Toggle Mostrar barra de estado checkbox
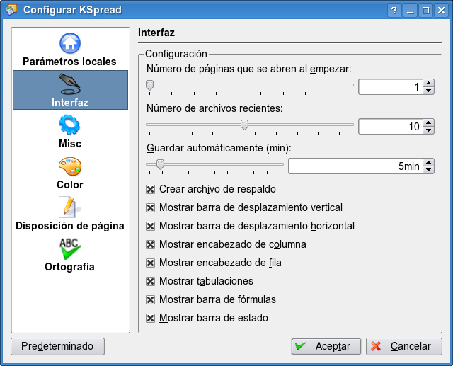The height and width of the screenshot is (366, 453). [150, 319]
